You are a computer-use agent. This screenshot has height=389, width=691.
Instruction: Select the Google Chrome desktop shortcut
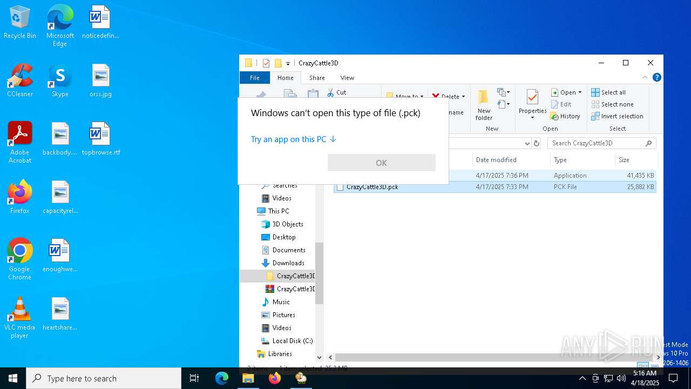[x=19, y=259]
